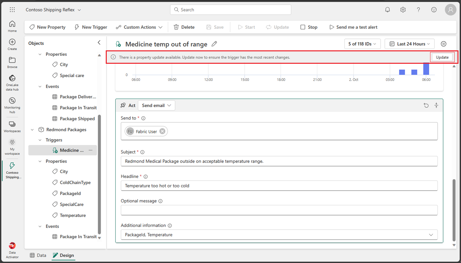Open Data Activator experience switcher
The height and width of the screenshot is (263, 461).
point(12,250)
